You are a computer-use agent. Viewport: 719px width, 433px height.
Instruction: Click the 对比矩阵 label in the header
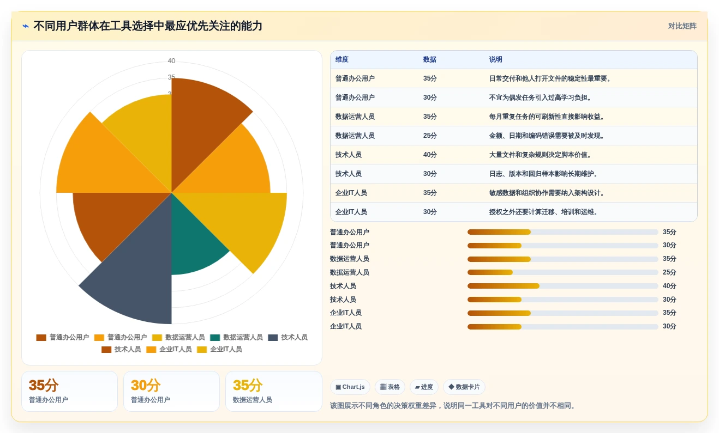click(682, 26)
